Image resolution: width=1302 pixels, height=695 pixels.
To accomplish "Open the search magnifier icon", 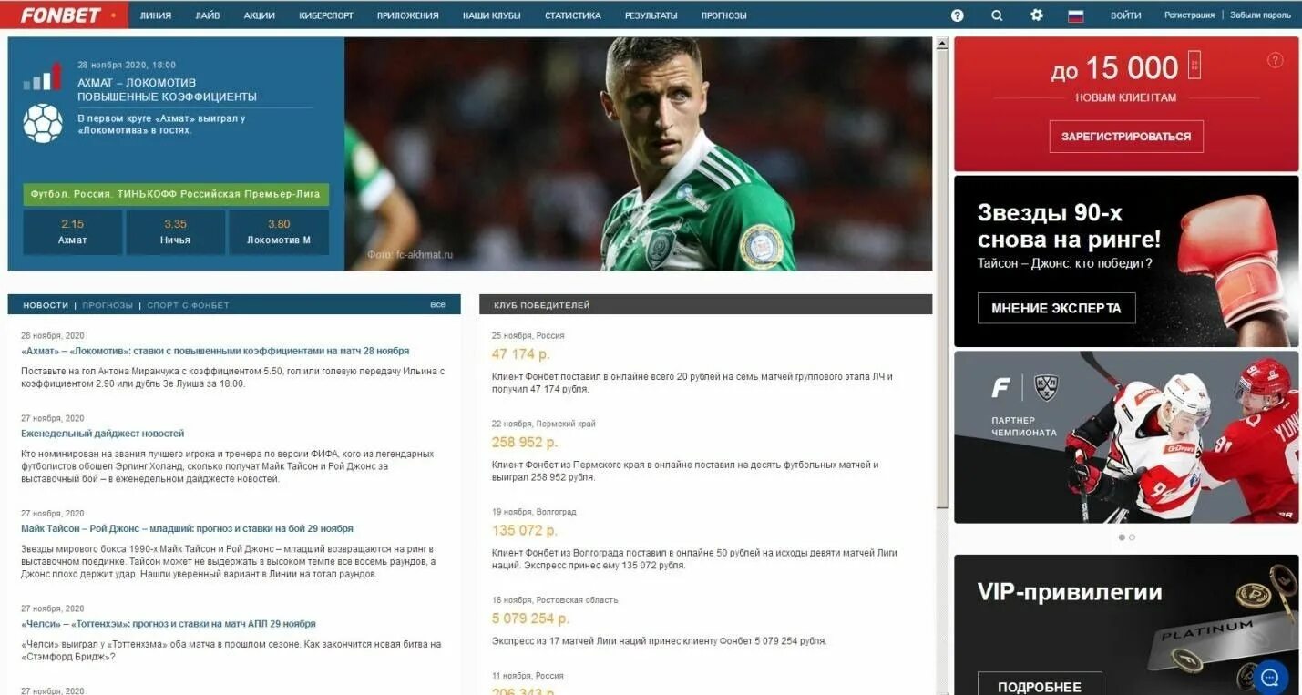I will [x=997, y=15].
